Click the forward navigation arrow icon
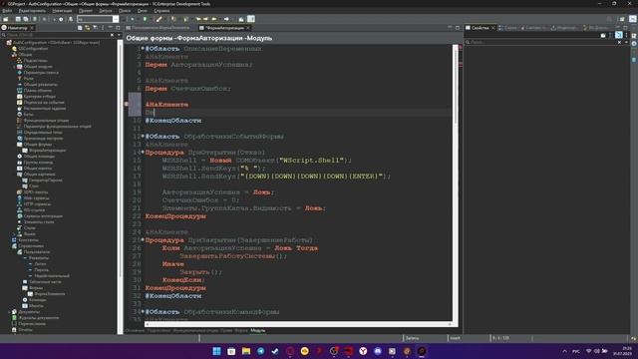Screen dimensions: 638x359 coord(226,19)
